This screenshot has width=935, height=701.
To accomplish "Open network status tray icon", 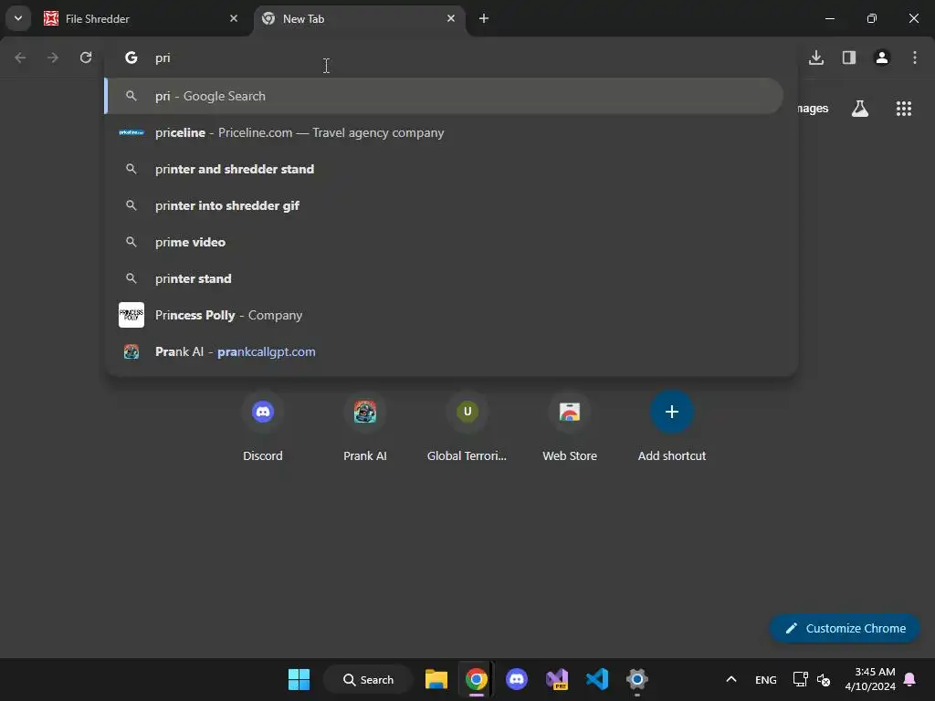I will (x=800, y=679).
